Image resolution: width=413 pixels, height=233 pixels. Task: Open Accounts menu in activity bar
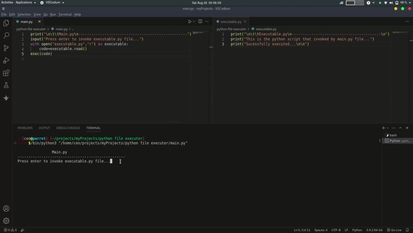pos(6,209)
